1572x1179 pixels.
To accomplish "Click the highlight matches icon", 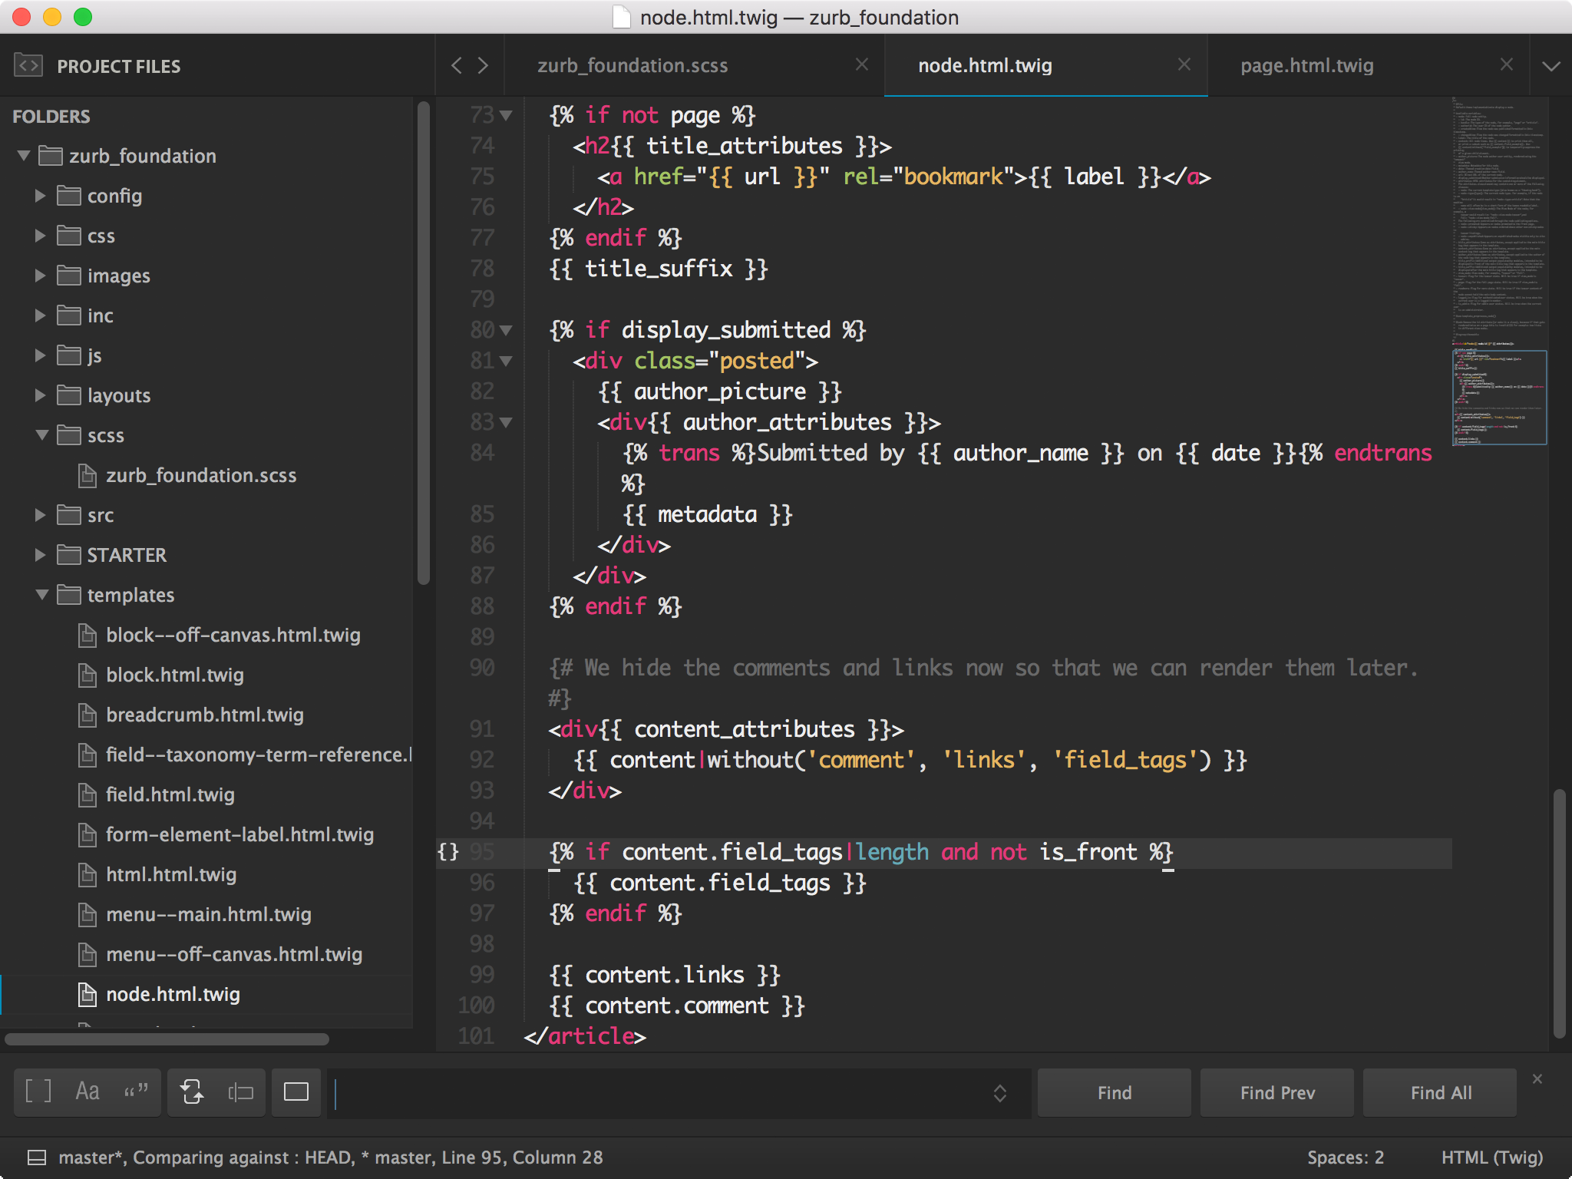I will [296, 1091].
